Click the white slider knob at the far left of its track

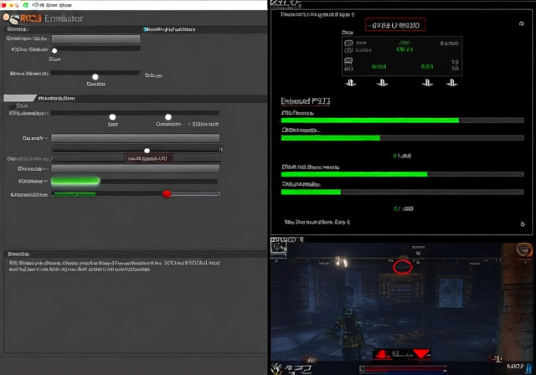point(54,50)
